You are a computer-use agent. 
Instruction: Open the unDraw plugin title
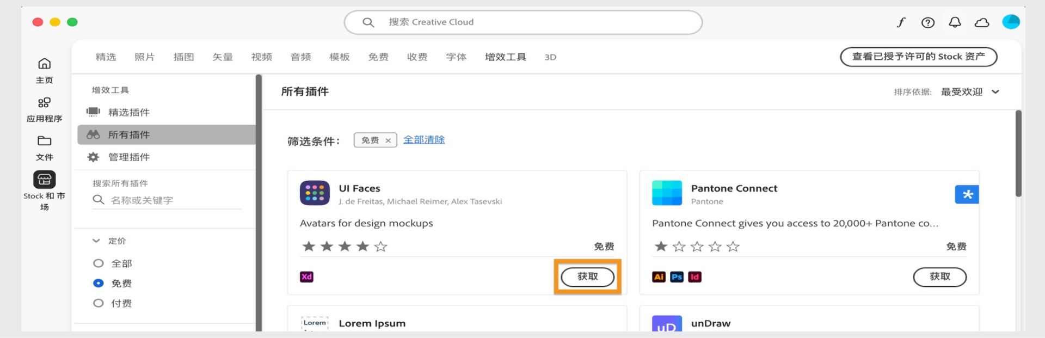pos(711,323)
